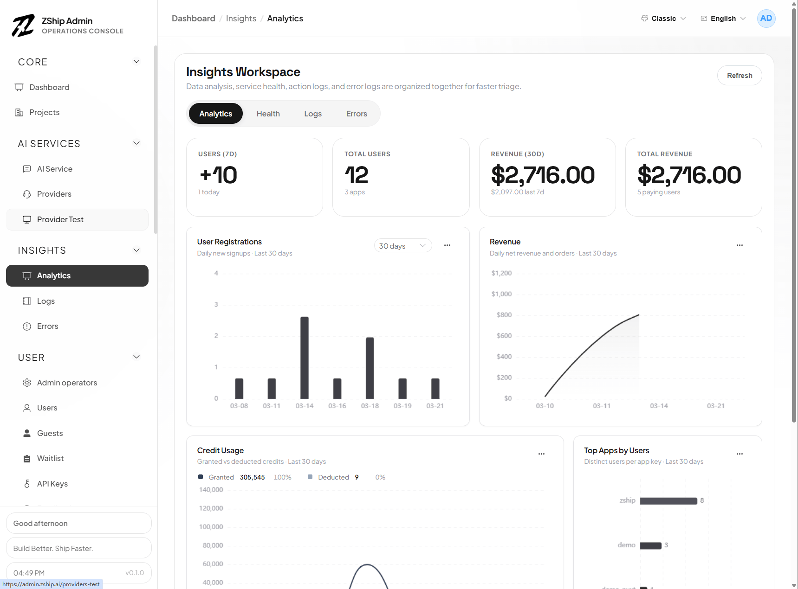This screenshot has width=798, height=589.
Task: Open the English language dropdown
Action: tap(723, 19)
